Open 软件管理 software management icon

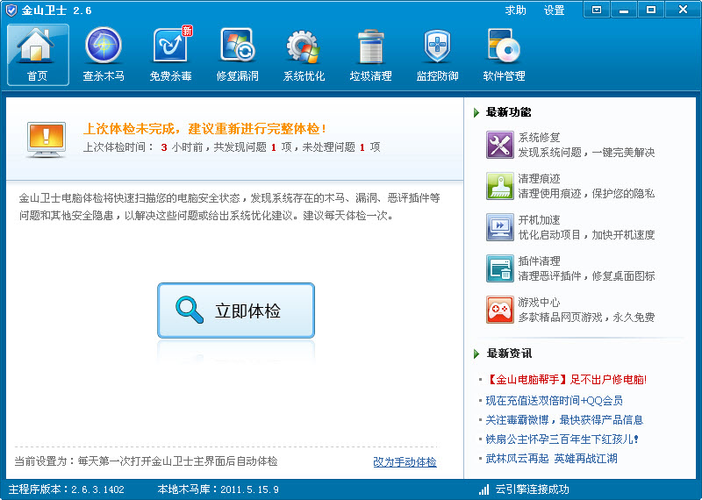click(x=504, y=46)
